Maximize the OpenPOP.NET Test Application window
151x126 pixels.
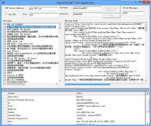coord(140,2)
